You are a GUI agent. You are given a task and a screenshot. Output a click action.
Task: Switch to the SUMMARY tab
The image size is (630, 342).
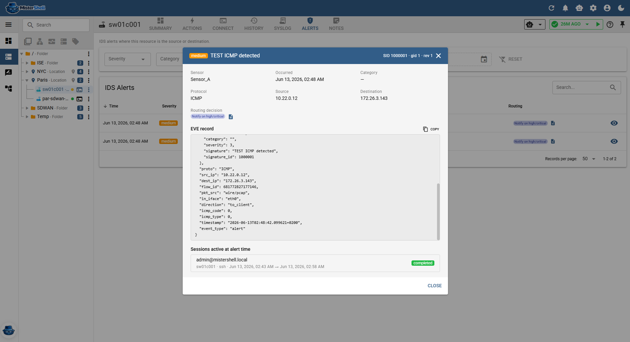pyautogui.click(x=160, y=24)
